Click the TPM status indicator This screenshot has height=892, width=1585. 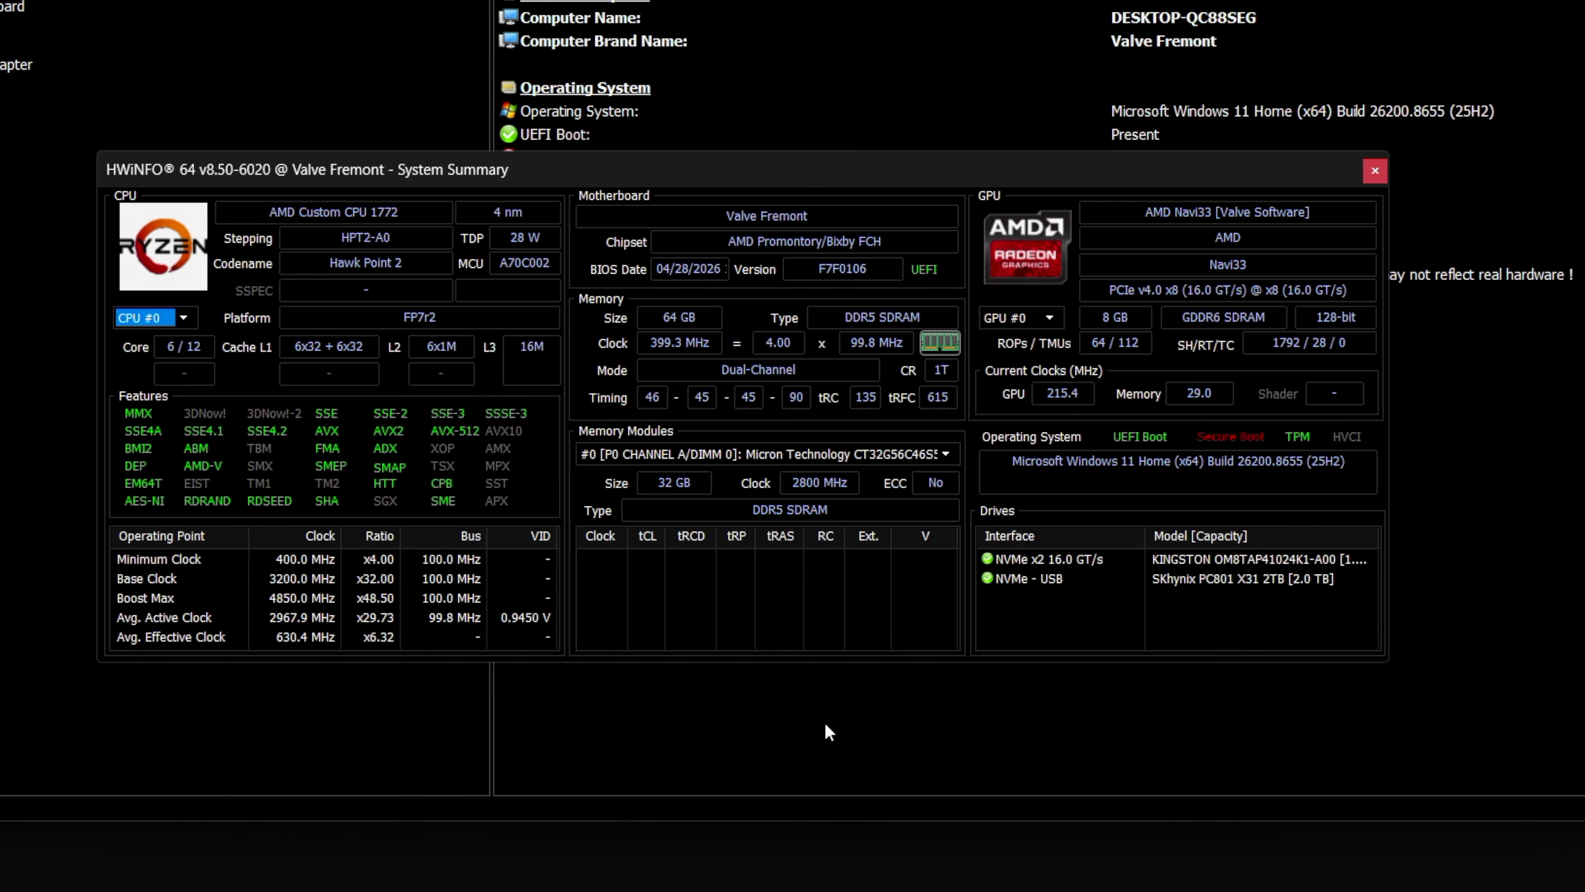click(x=1297, y=437)
